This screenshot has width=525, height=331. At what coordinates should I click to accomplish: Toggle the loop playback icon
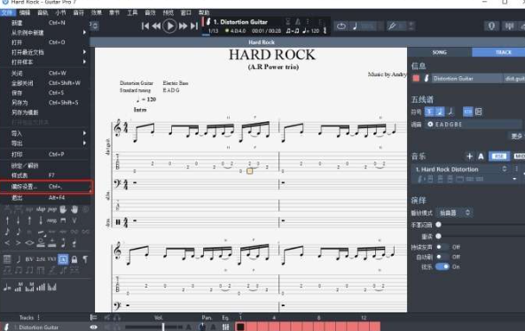(341, 26)
